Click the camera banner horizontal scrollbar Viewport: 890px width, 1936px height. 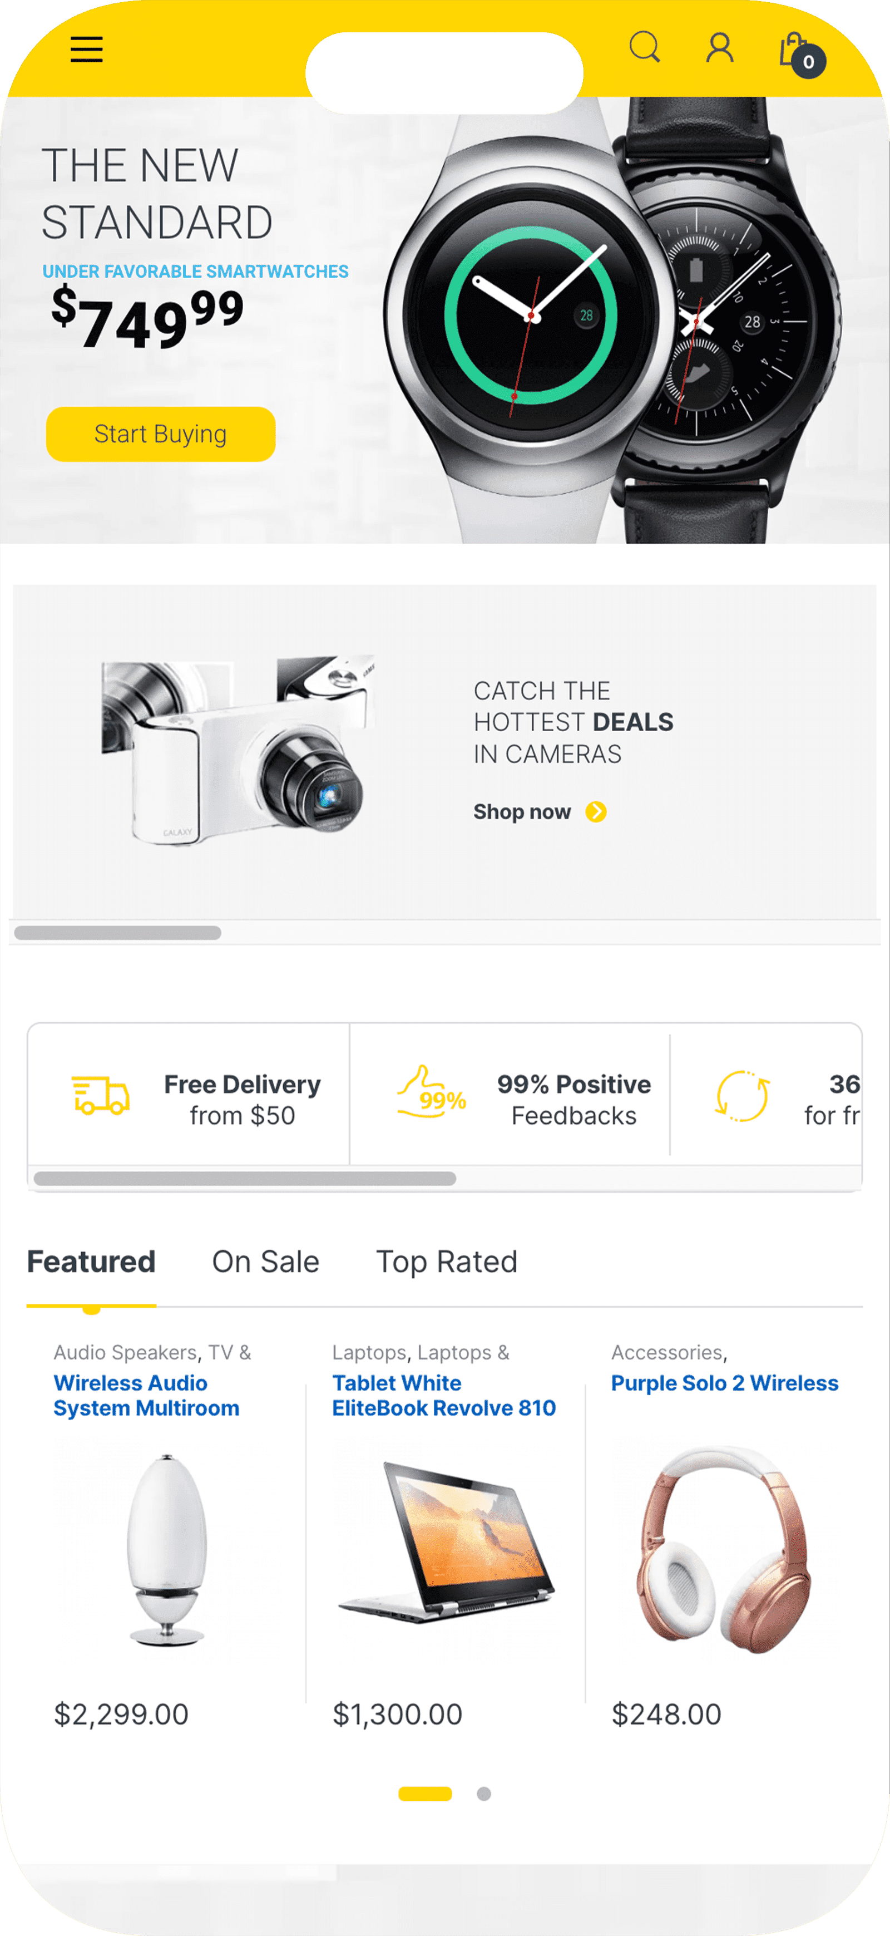pos(118,933)
